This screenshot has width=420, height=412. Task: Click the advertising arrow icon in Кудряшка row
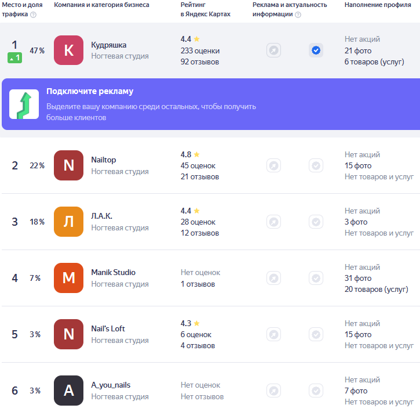coord(273,50)
